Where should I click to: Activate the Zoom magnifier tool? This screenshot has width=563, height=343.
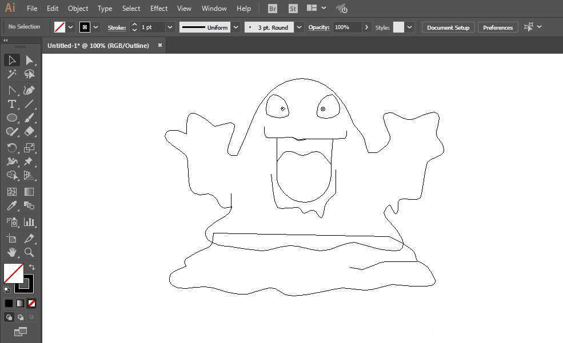[x=30, y=252]
